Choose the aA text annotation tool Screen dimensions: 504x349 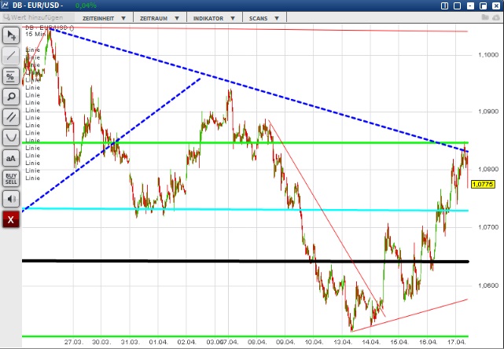coord(11,158)
